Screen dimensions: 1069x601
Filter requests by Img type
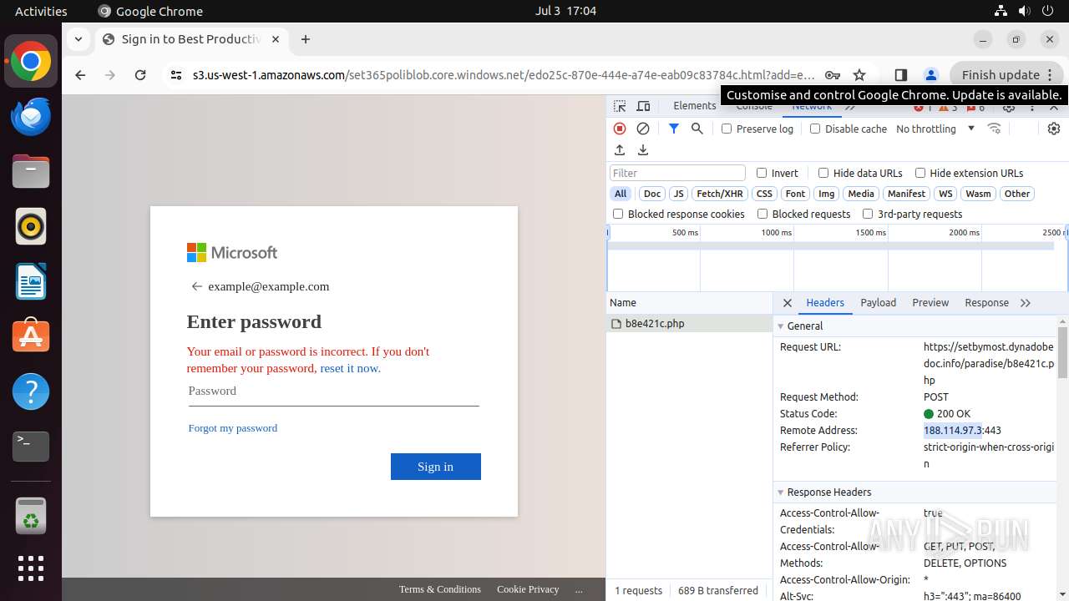point(826,194)
